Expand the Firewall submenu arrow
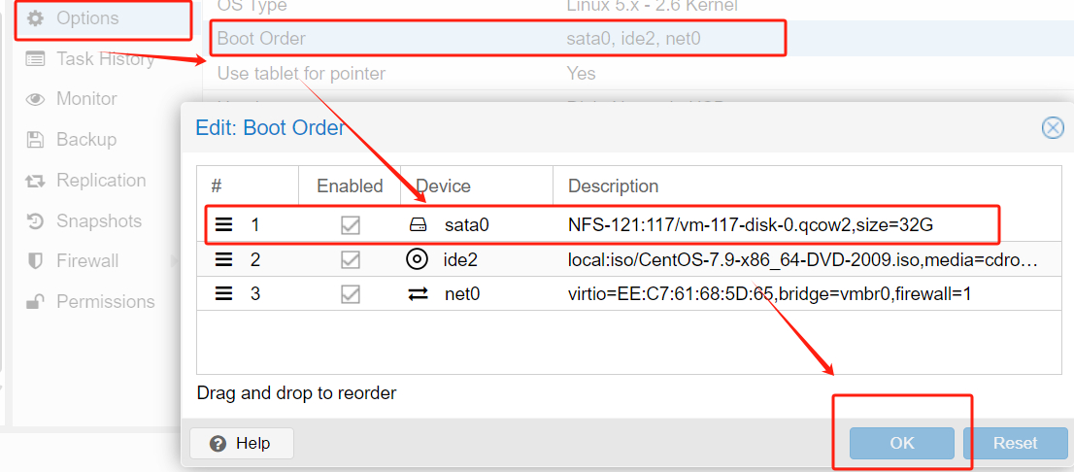Screen dimensions: 1074x472 coord(174,261)
